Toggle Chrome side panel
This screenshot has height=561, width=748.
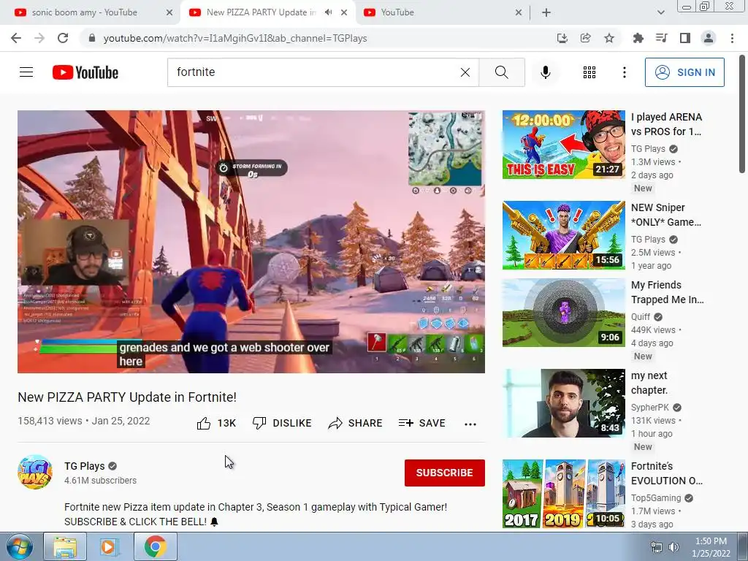pos(685,38)
